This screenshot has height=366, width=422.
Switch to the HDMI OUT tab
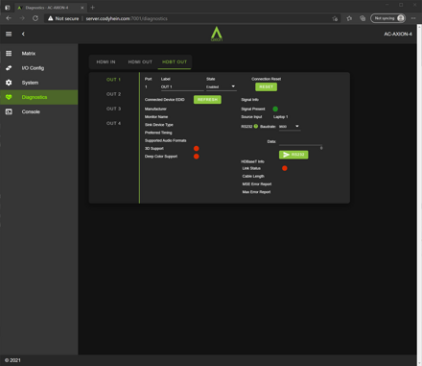point(140,61)
